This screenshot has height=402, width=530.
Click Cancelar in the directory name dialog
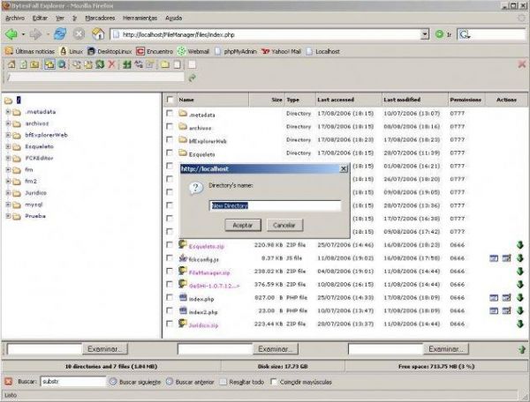coord(284,225)
